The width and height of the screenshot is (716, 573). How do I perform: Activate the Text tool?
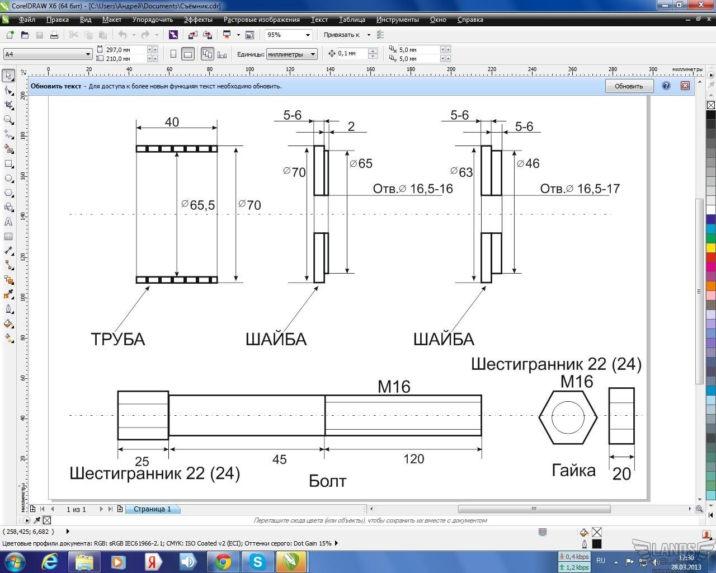[8, 222]
